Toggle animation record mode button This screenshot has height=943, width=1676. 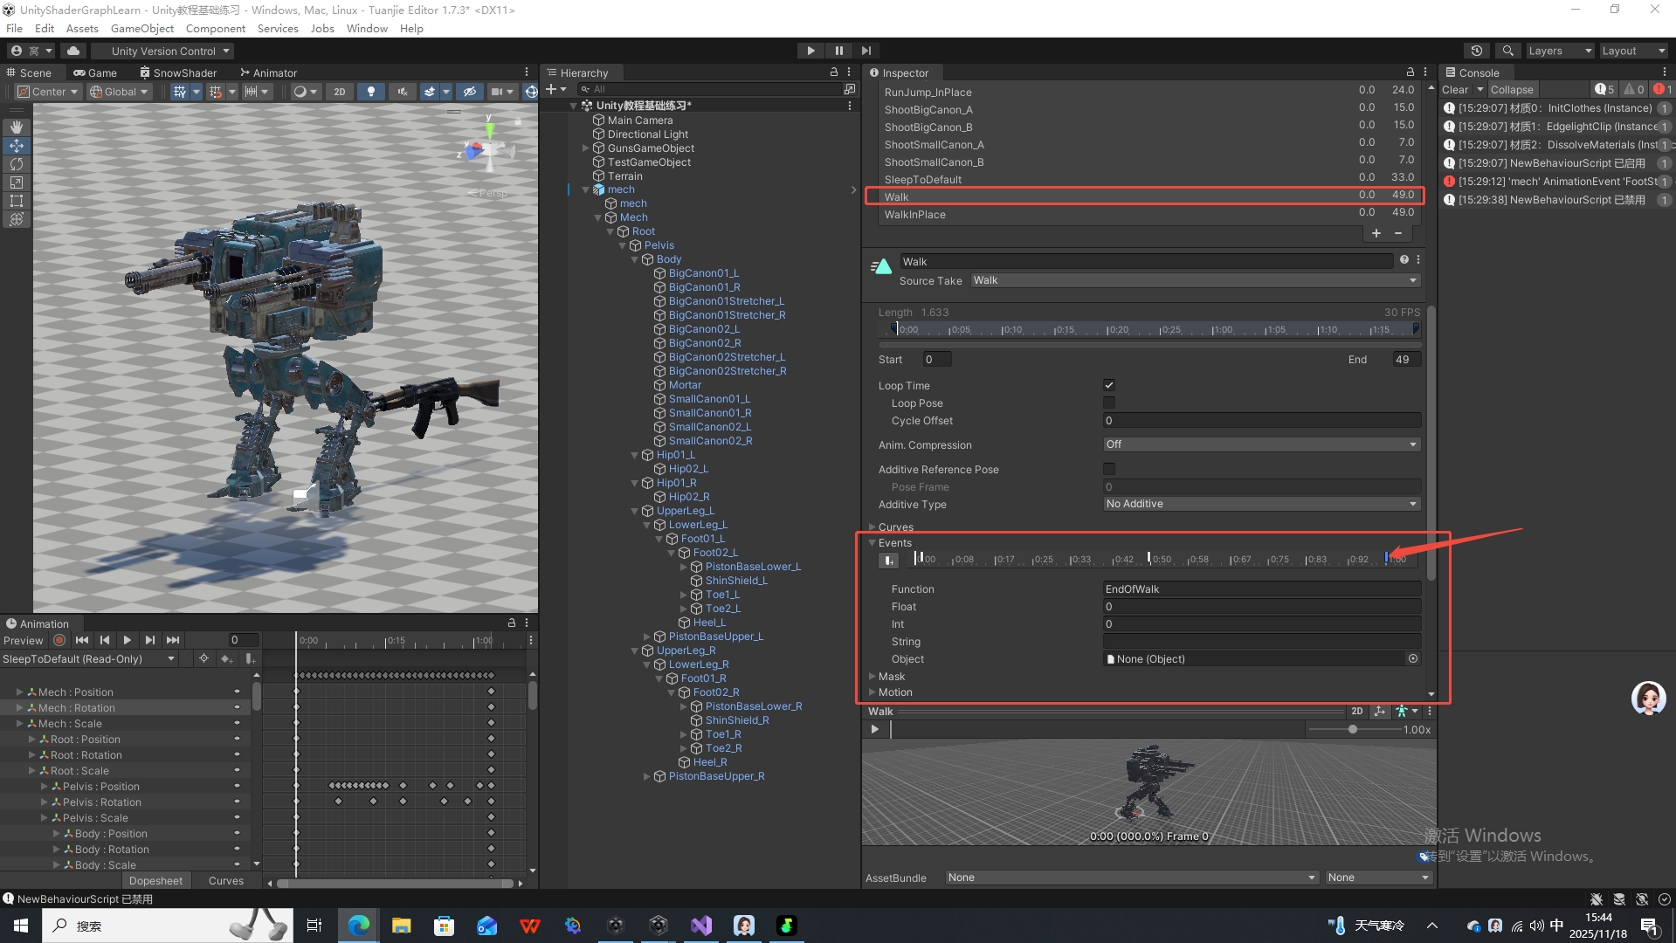pos(59,640)
